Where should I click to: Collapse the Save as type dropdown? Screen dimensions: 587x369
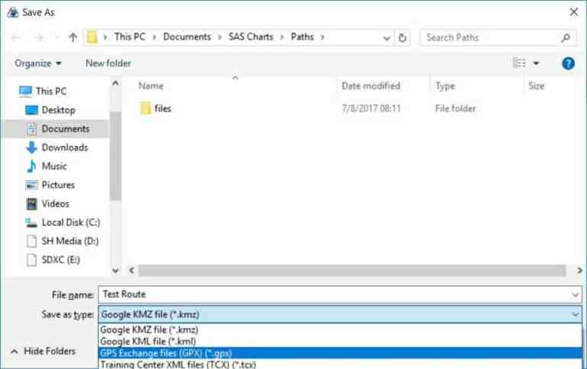(x=575, y=314)
